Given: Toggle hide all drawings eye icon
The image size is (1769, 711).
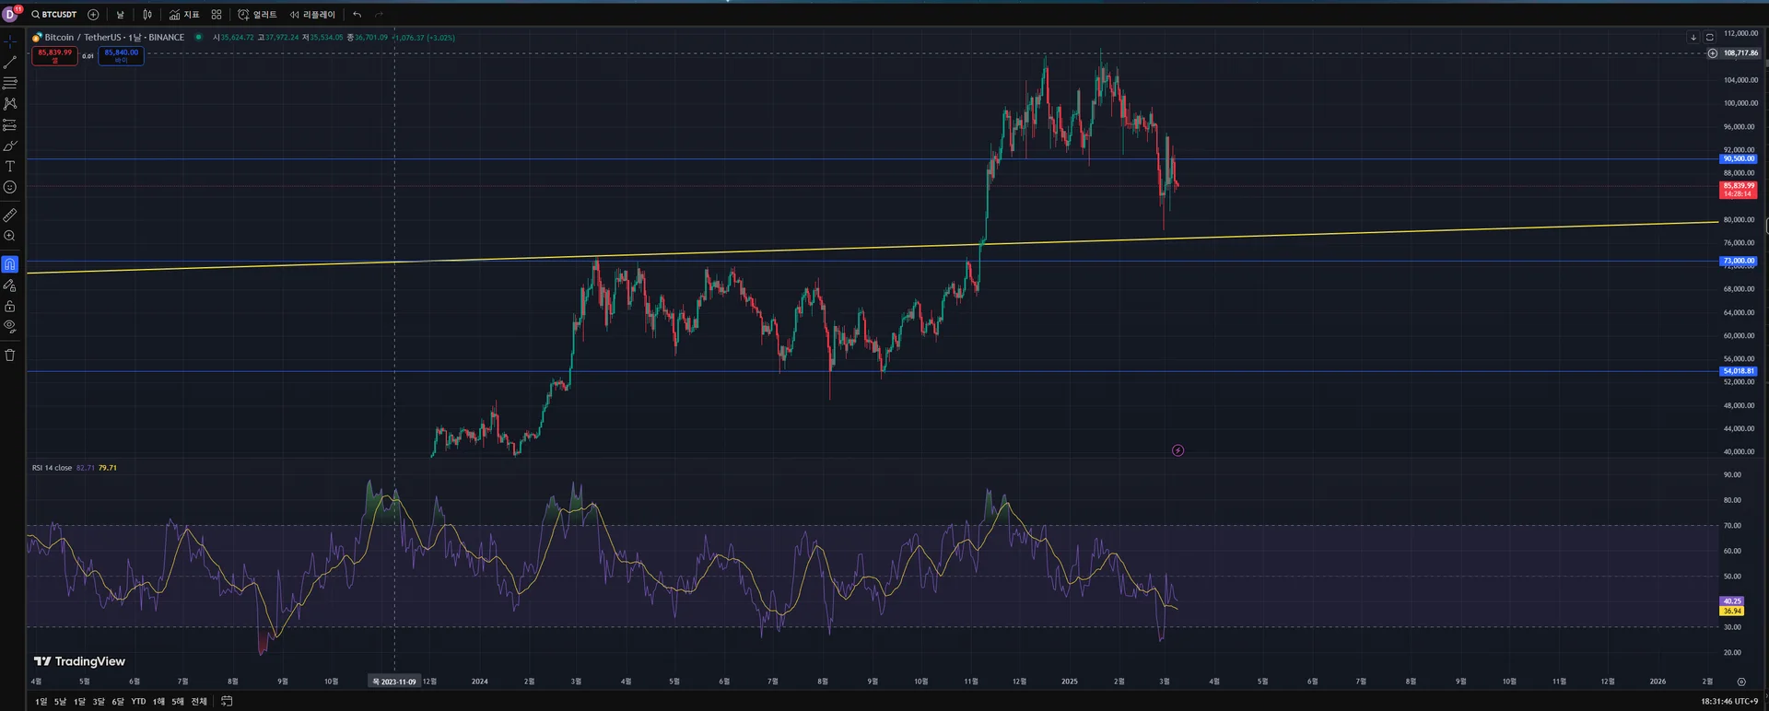Looking at the screenshot, I should point(10,326).
